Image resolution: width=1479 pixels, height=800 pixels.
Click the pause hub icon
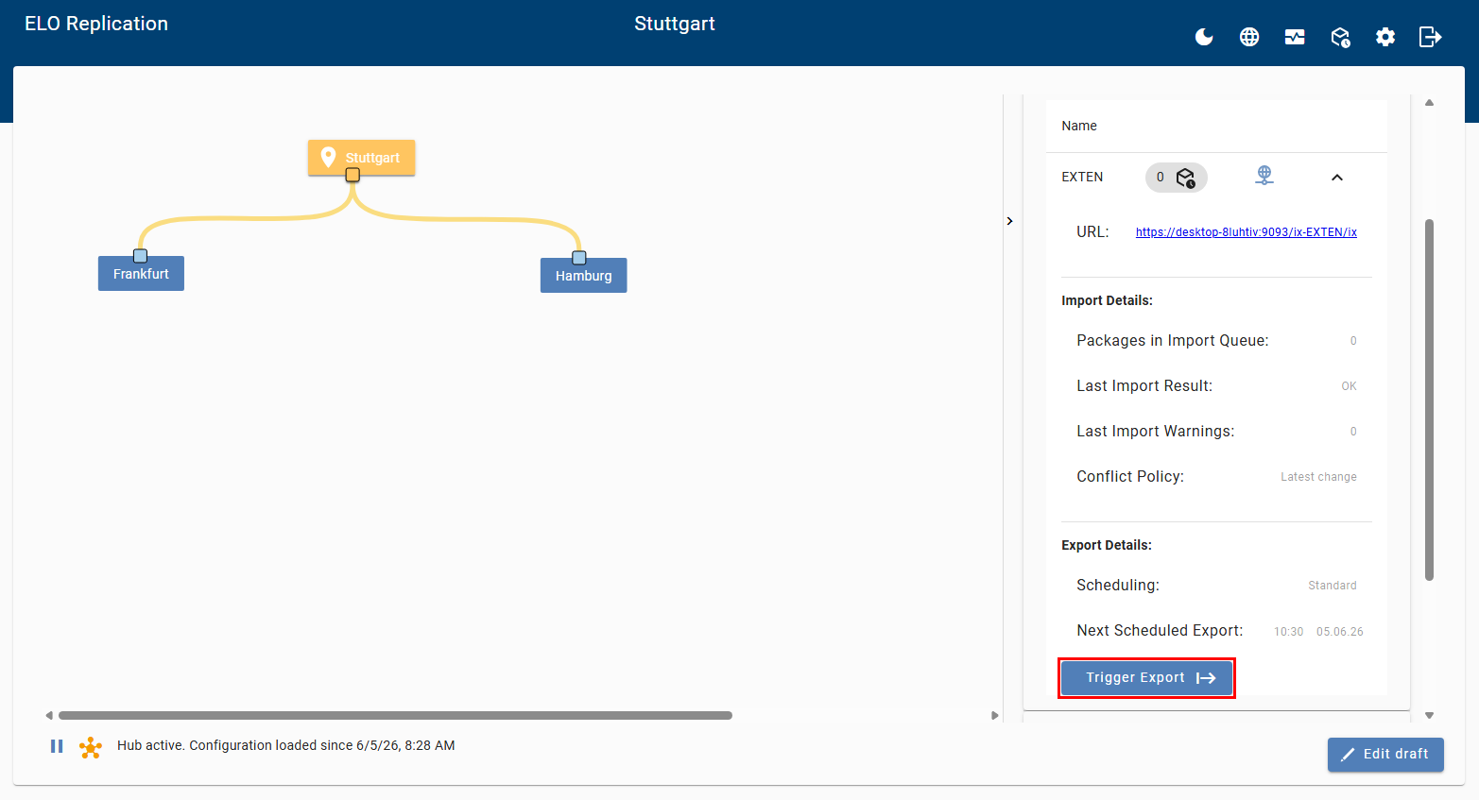click(x=57, y=746)
